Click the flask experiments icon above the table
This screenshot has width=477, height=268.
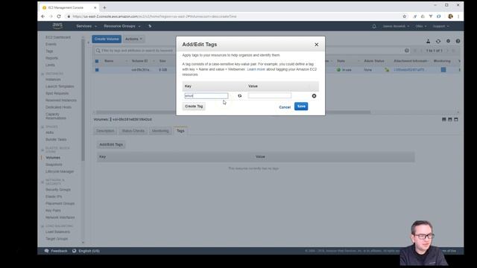click(x=428, y=41)
